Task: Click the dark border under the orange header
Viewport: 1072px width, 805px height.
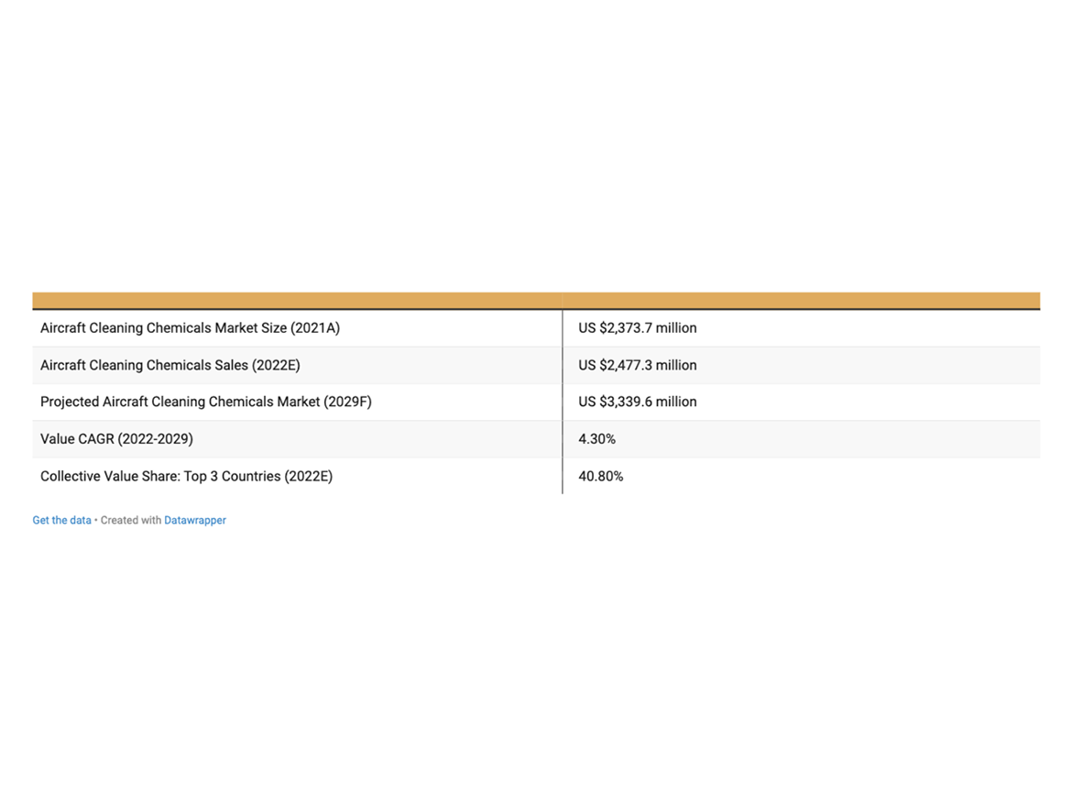Action: [x=536, y=310]
